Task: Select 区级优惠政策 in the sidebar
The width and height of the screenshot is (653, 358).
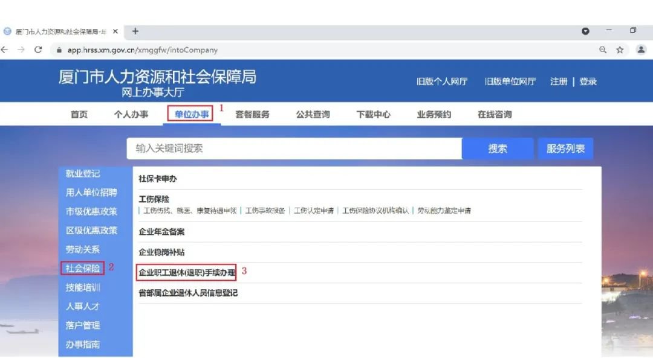Action: [x=91, y=231]
